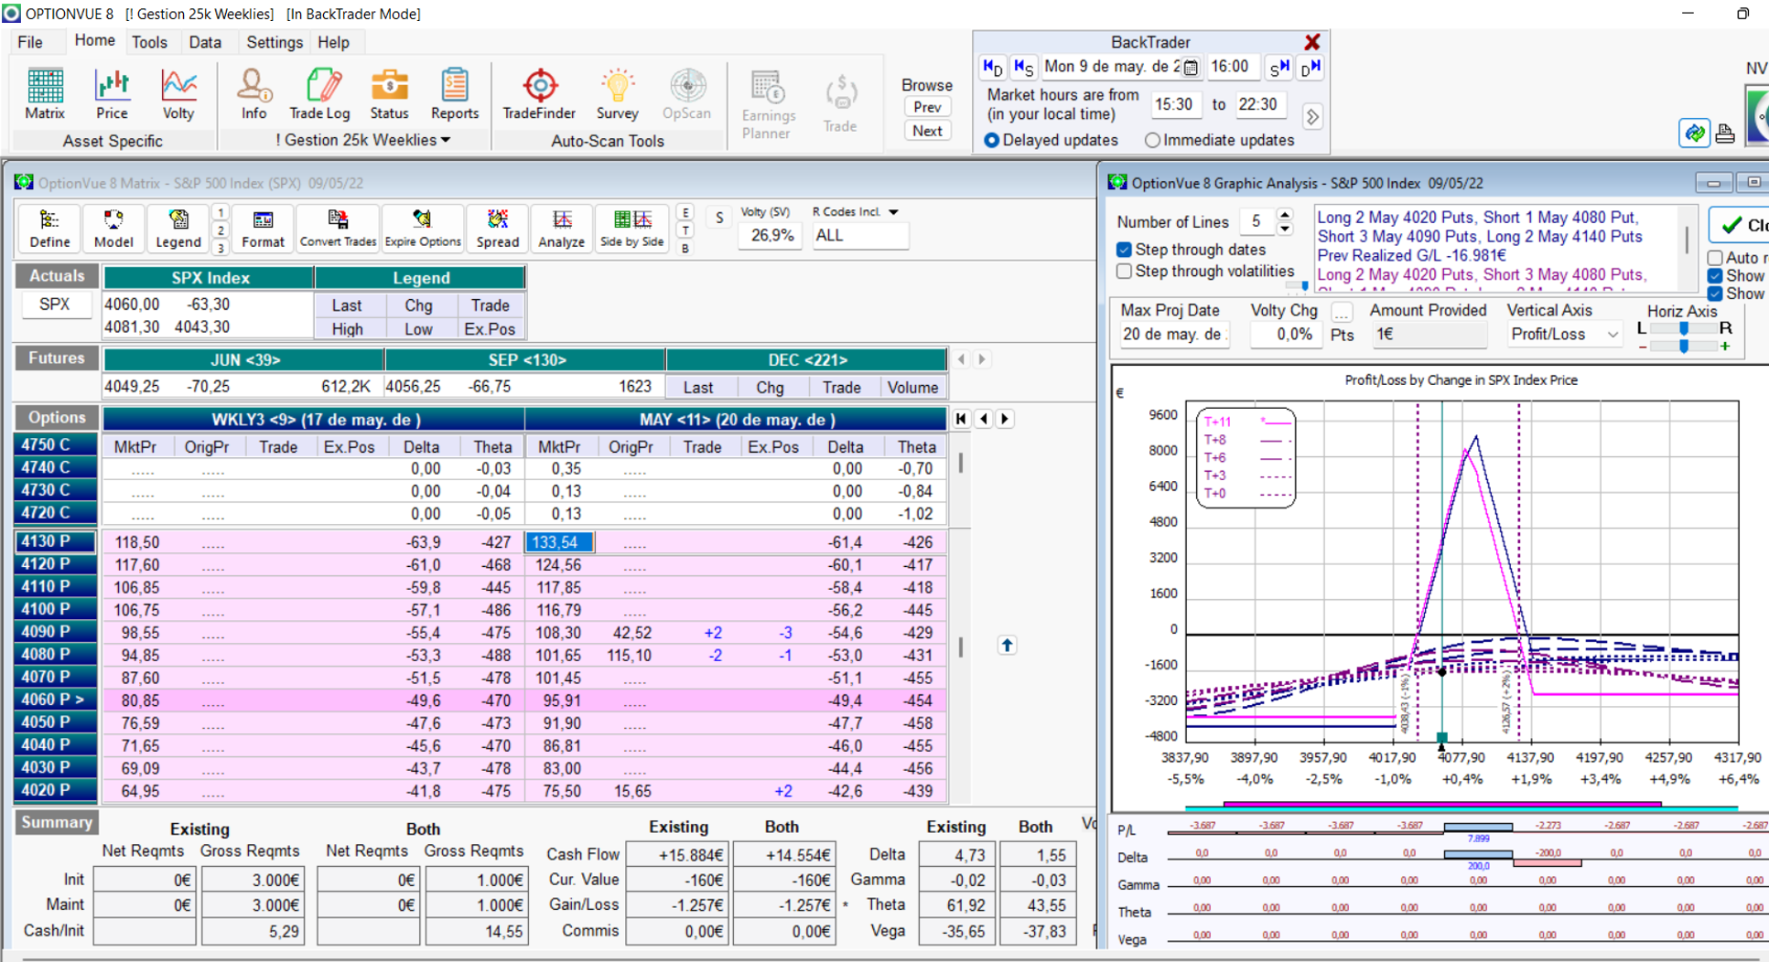Click the Format icon in Matrix toolbar
This screenshot has width=1769, height=962.
(x=263, y=229)
